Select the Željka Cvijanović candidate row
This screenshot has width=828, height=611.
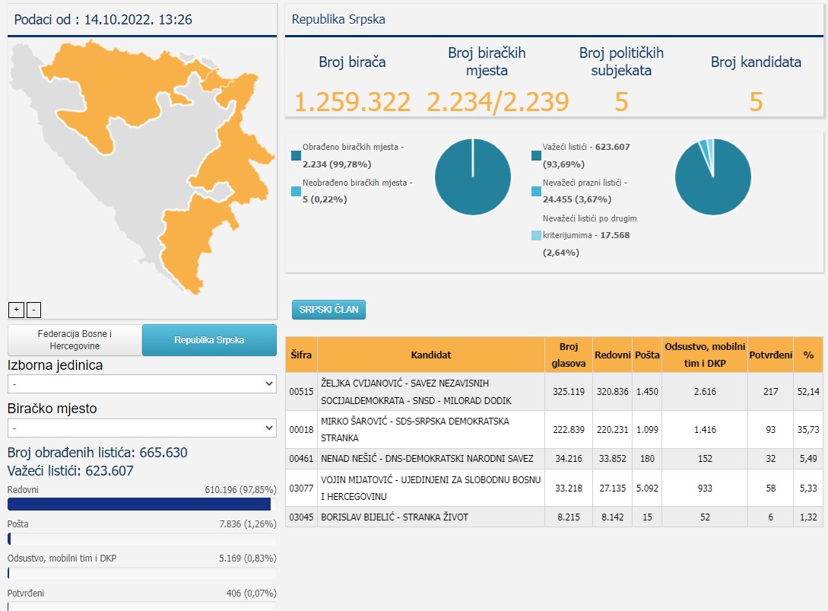click(x=554, y=392)
